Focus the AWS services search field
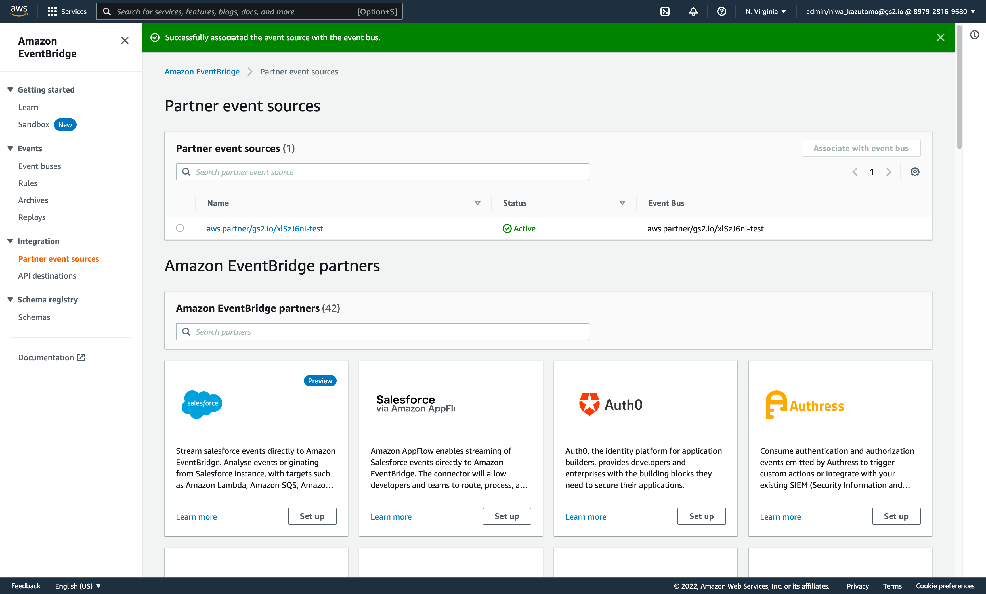Image resolution: width=986 pixels, height=594 pixels. 249,11
